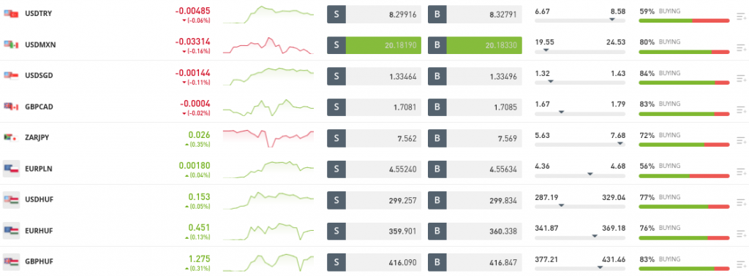The height and width of the screenshot is (276, 749).
Task: Click the USDMXN add-to-list icon
Action: [741, 47]
